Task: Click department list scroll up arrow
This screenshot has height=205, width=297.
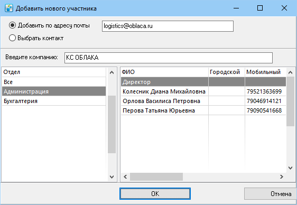Action: point(112,72)
